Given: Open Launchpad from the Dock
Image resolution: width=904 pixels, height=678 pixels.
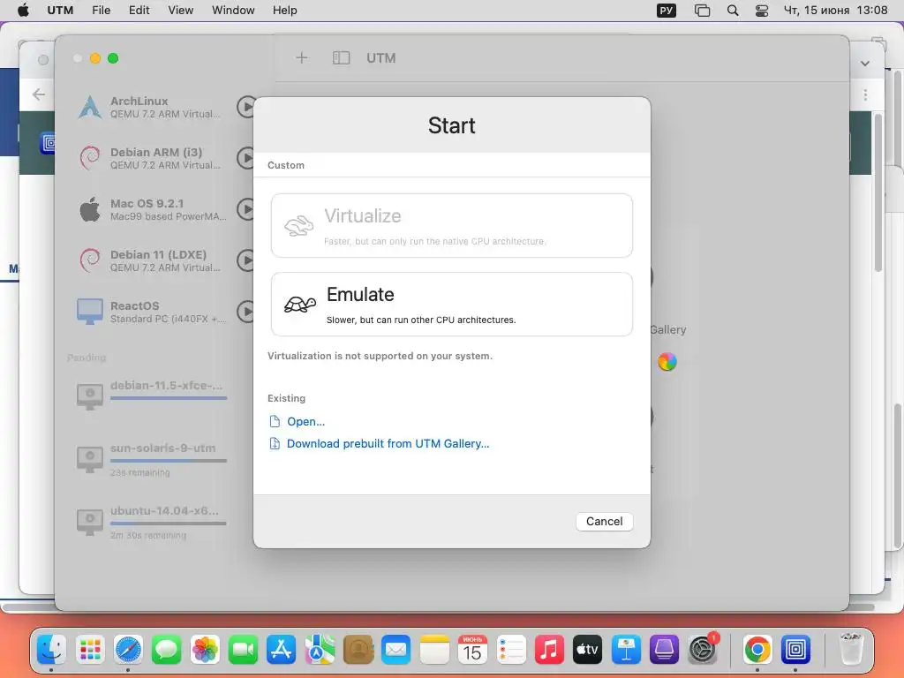Looking at the screenshot, I should point(90,650).
